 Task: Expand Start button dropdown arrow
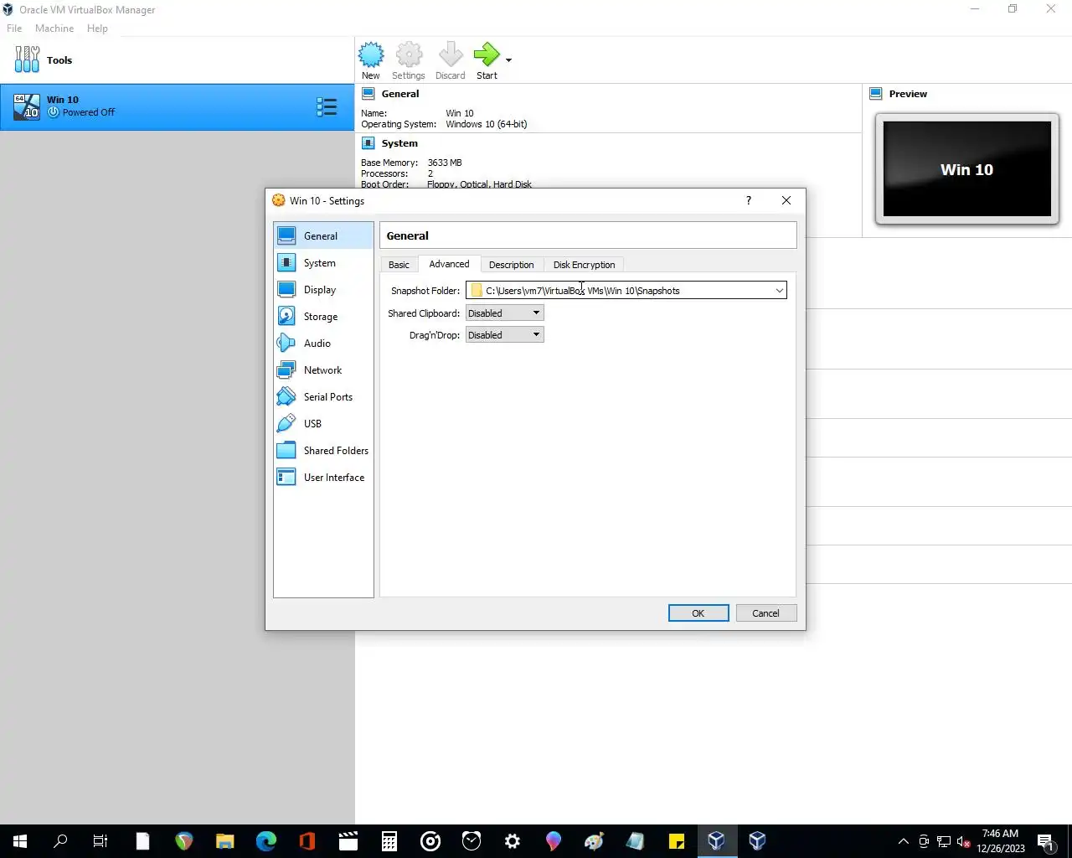[508, 60]
